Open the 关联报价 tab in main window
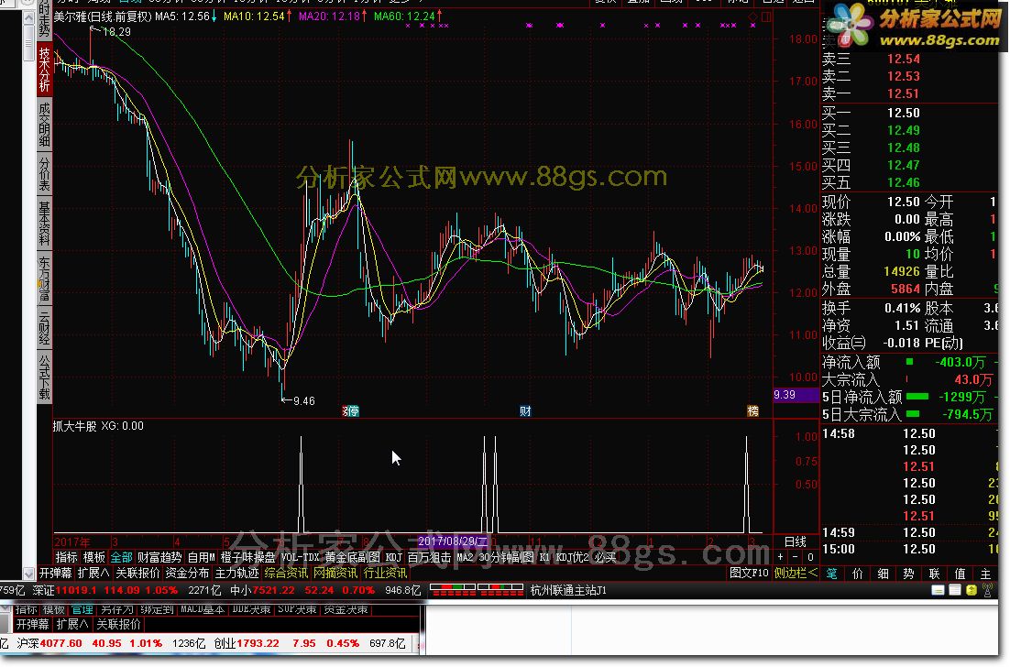Image resolution: width=1010 pixels, height=667 pixels. [x=137, y=573]
